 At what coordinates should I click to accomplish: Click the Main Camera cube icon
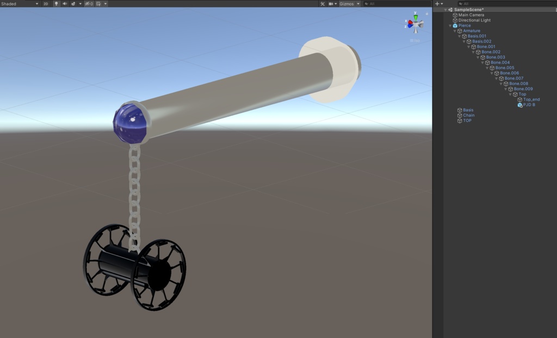click(455, 15)
